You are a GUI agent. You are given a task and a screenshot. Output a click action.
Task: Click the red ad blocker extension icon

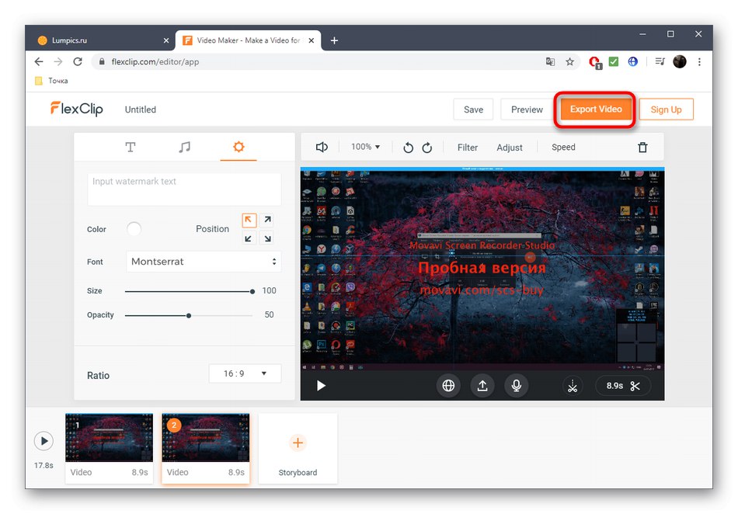tap(595, 62)
